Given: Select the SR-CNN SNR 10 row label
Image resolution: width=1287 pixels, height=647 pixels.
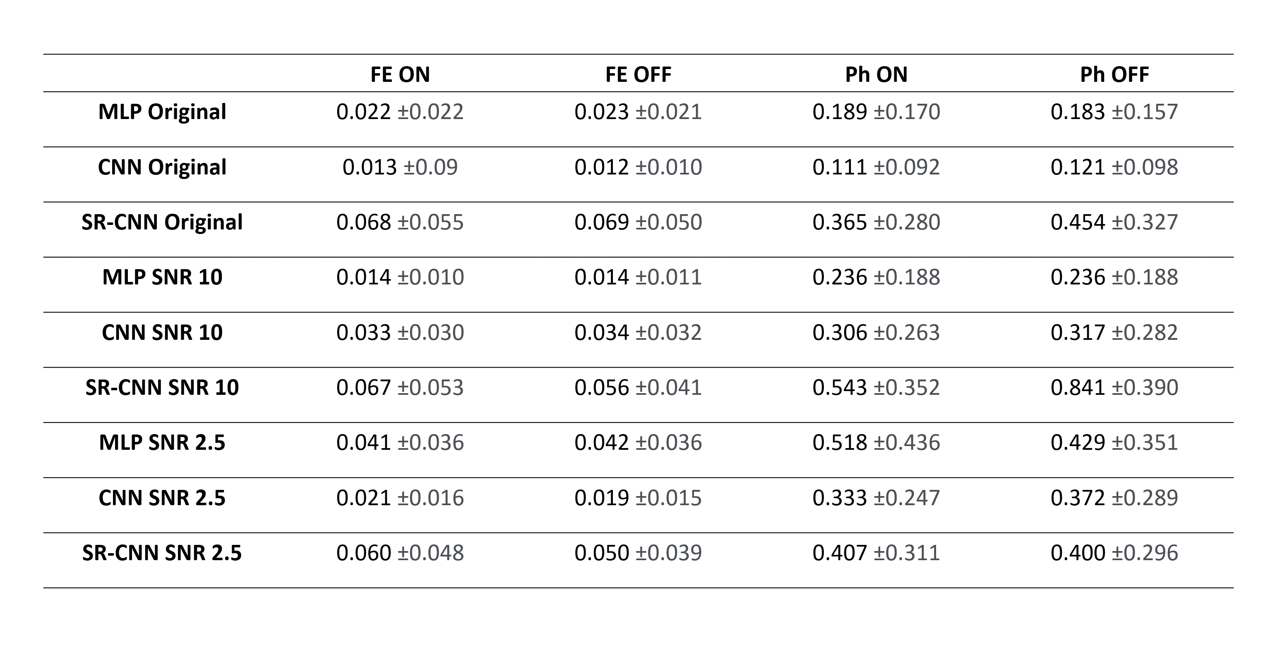Looking at the screenshot, I should pos(162,387).
